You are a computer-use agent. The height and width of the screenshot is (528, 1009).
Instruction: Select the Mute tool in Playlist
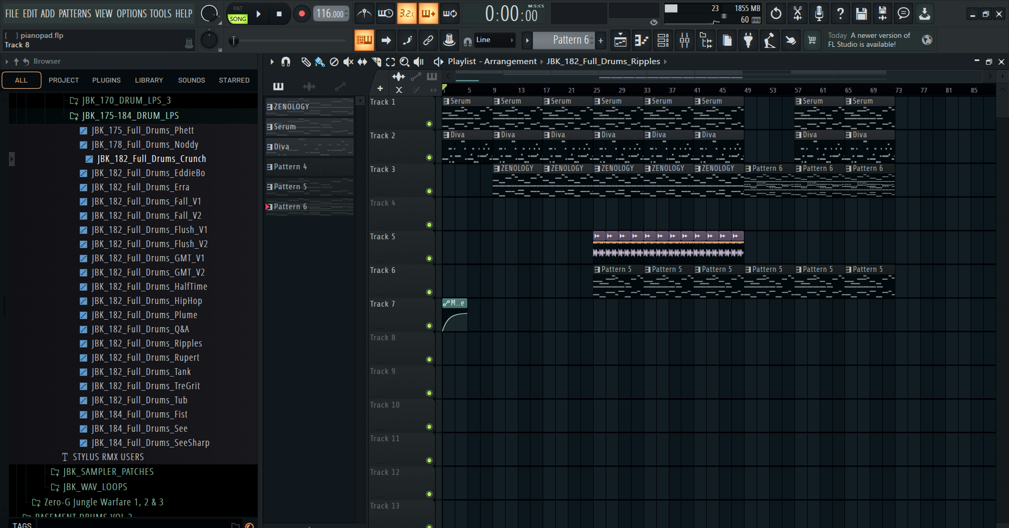tap(348, 62)
